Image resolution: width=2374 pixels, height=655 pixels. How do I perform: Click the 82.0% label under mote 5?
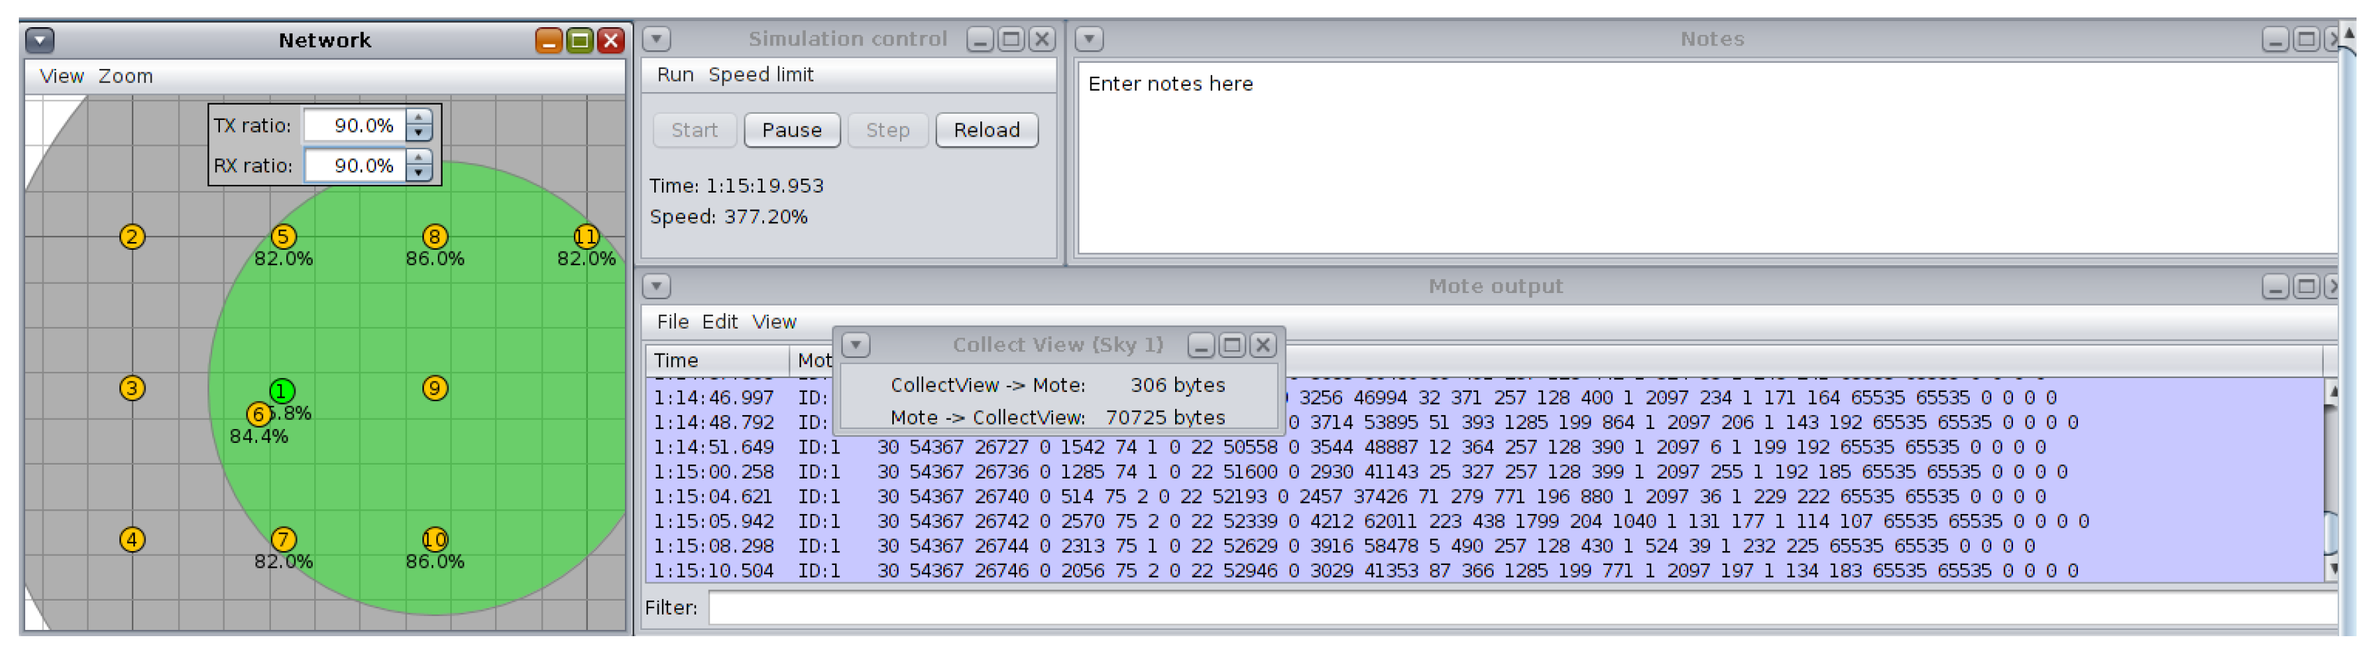pos(284,259)
